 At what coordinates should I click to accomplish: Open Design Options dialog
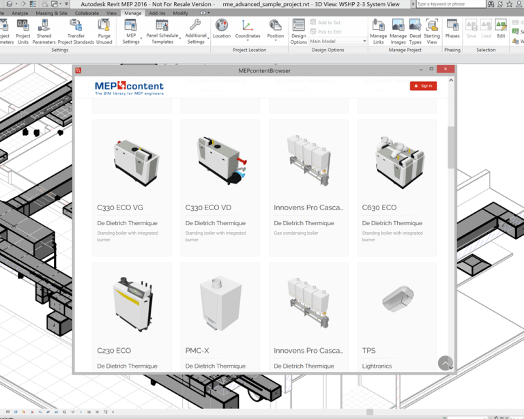298,32
